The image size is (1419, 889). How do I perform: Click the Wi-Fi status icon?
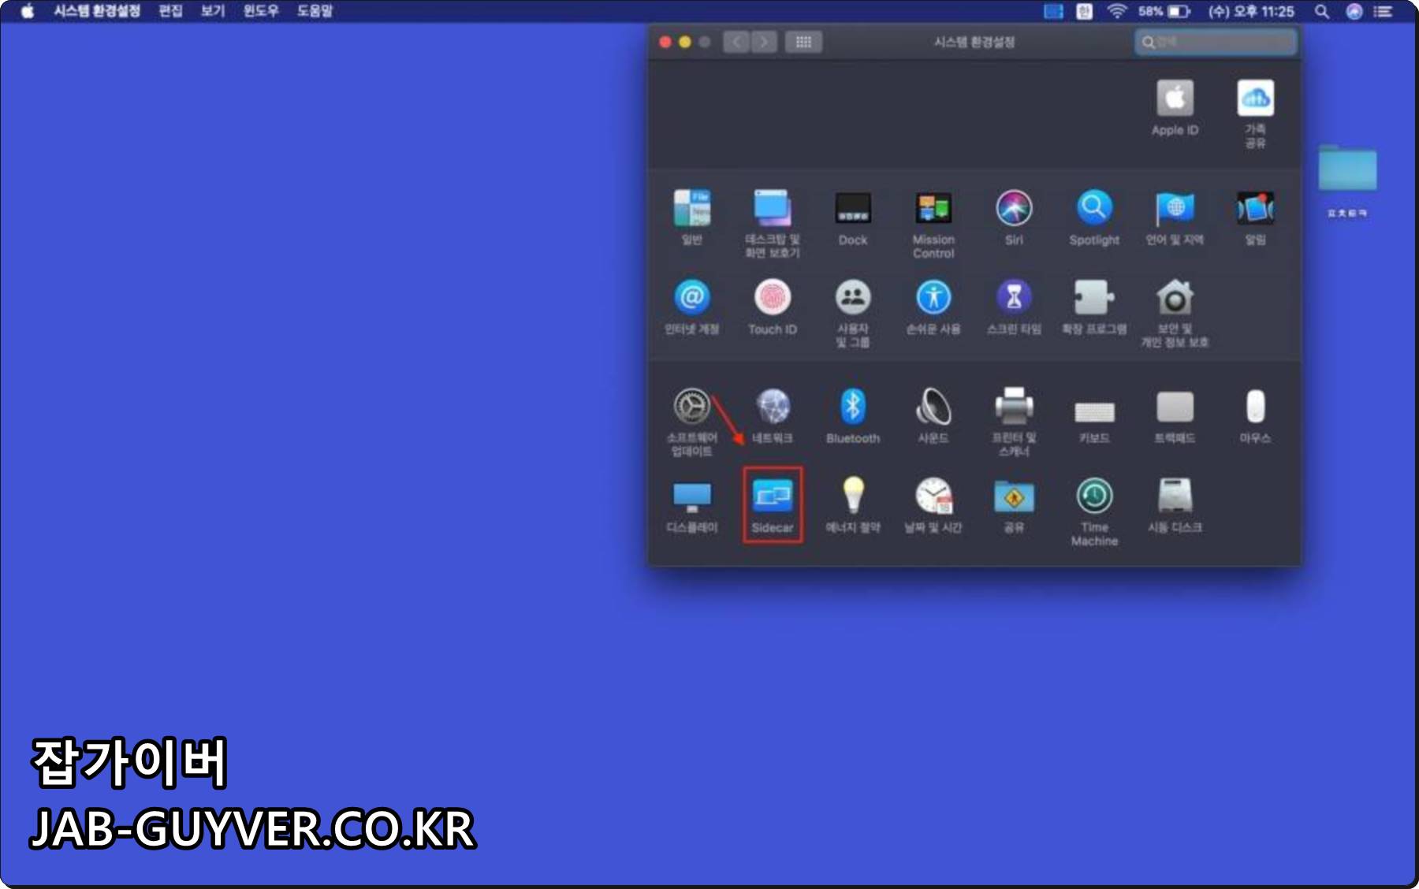[x=1116, y=11]
